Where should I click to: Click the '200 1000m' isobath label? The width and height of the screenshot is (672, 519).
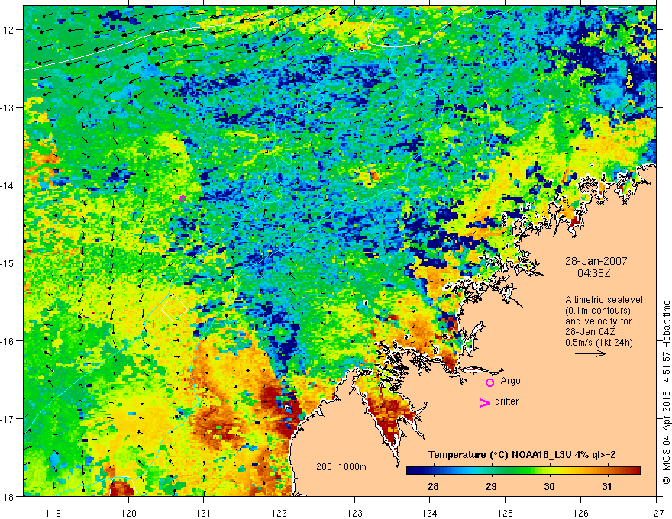[341, 467]
